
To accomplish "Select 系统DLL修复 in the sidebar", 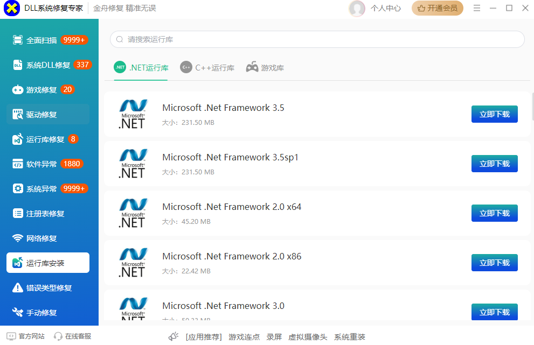I will [48, 65].
